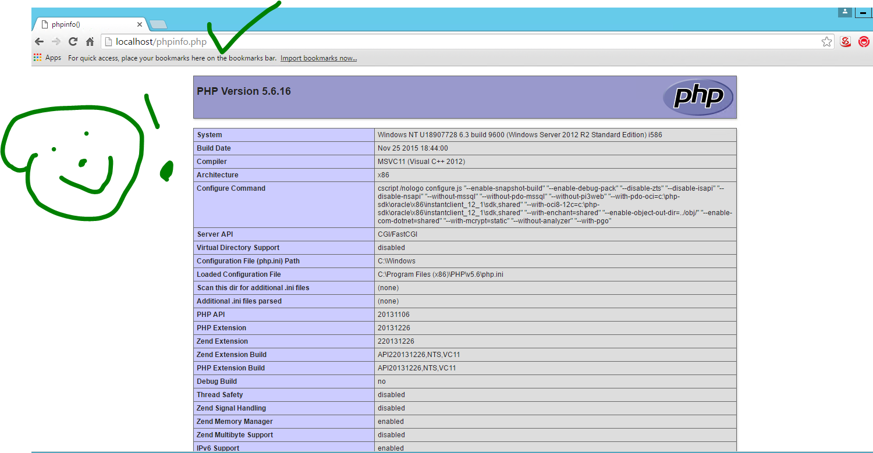Select the System row label
Viewport: 873px width, 453px height.
tap(210, 135)
